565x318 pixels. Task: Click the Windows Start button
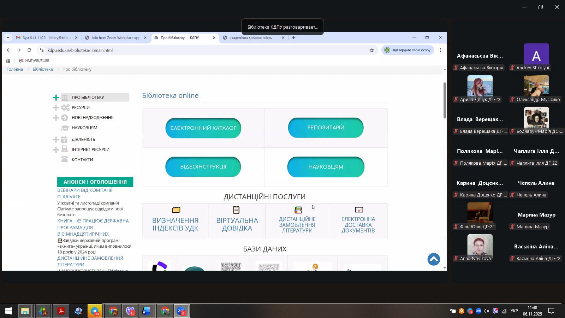pos(8,311)
